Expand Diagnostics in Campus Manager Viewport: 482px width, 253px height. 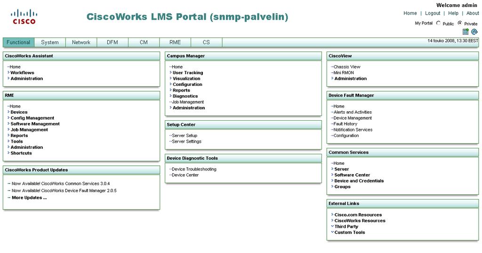185,96
